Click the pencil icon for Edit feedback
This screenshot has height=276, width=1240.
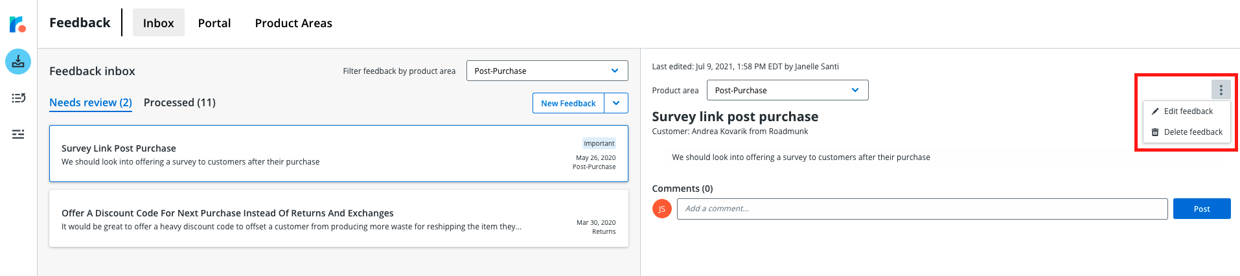[1155, 111]
